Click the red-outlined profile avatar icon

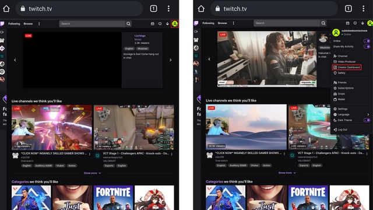(x=175, y=24)
